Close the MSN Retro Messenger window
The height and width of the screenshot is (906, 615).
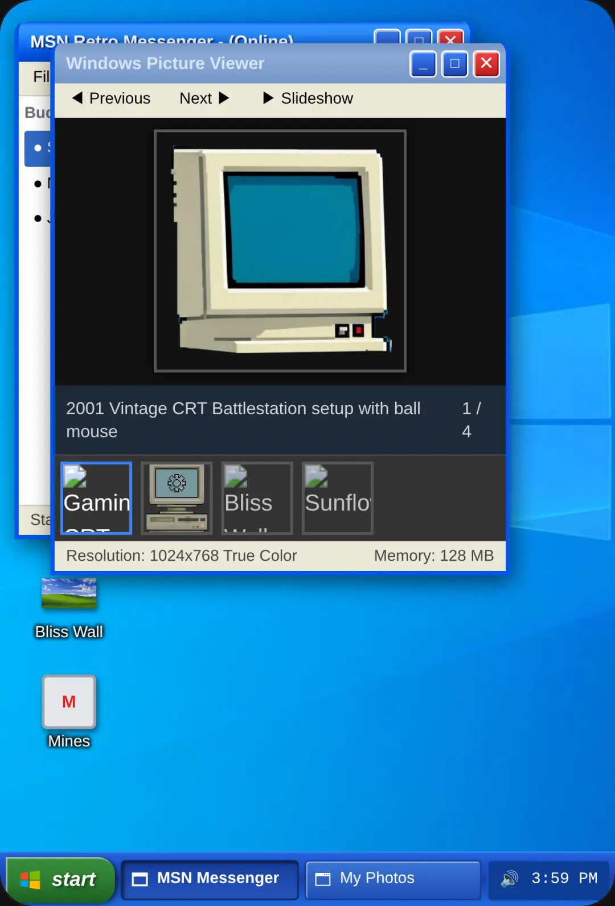click(450, 36)
